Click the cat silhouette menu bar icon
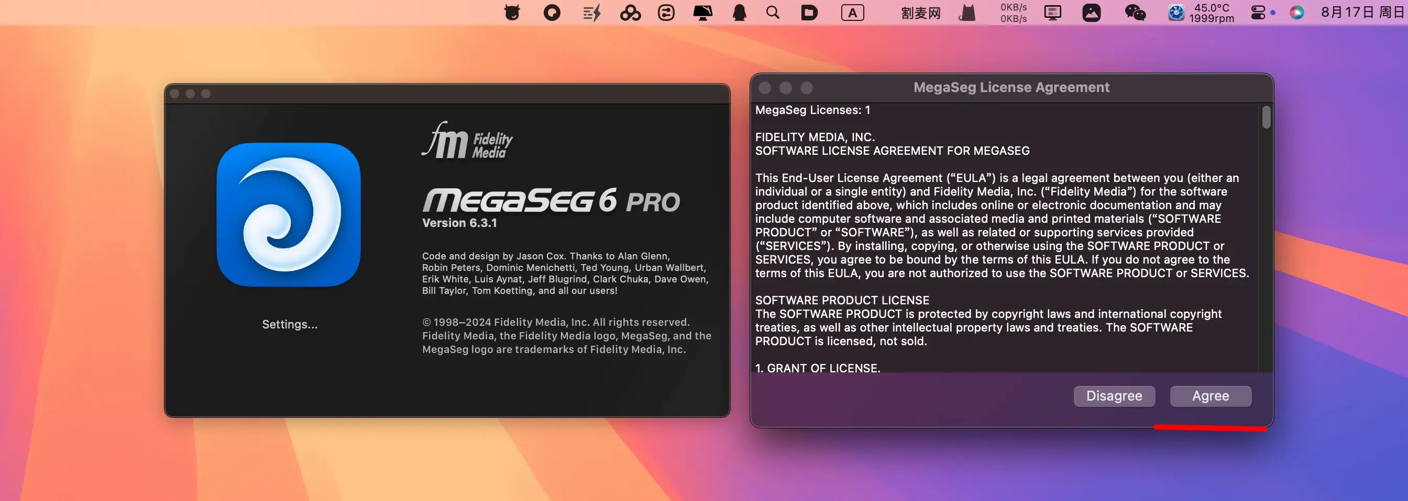Screen dimensions: 1408x501 (x=967, y=13)
